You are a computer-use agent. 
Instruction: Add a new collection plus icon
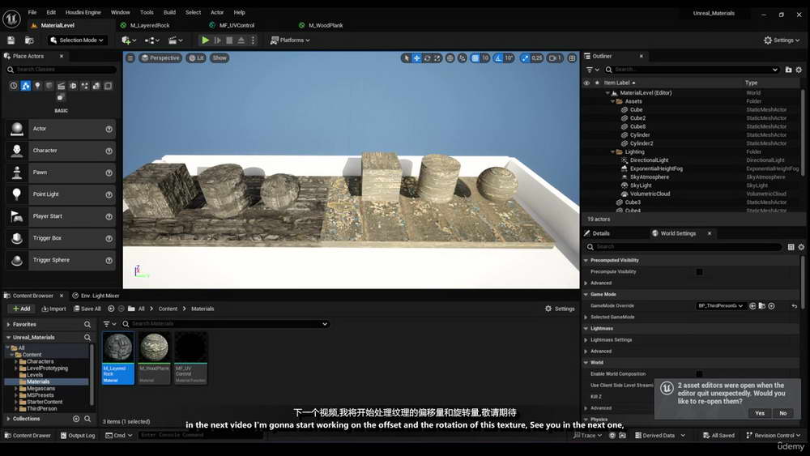[76, 419]
